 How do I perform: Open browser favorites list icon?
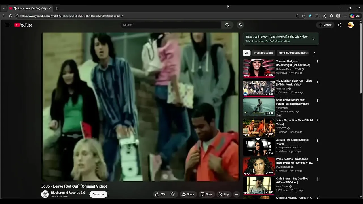(x=331, y=16)
